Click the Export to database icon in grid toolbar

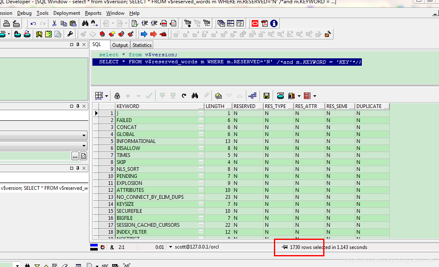[280, 96]
